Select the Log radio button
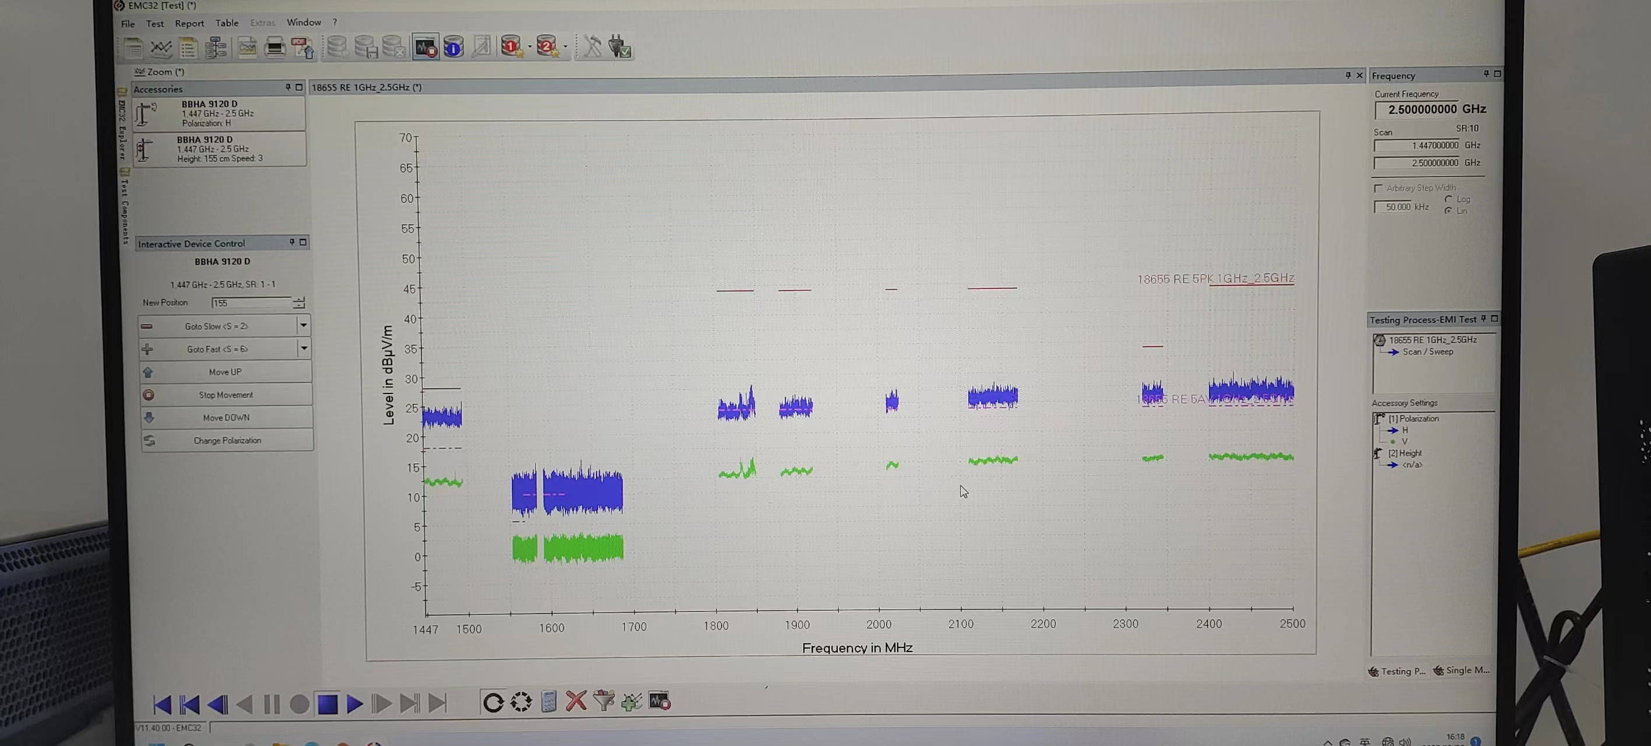 (x=1449, y=199)
